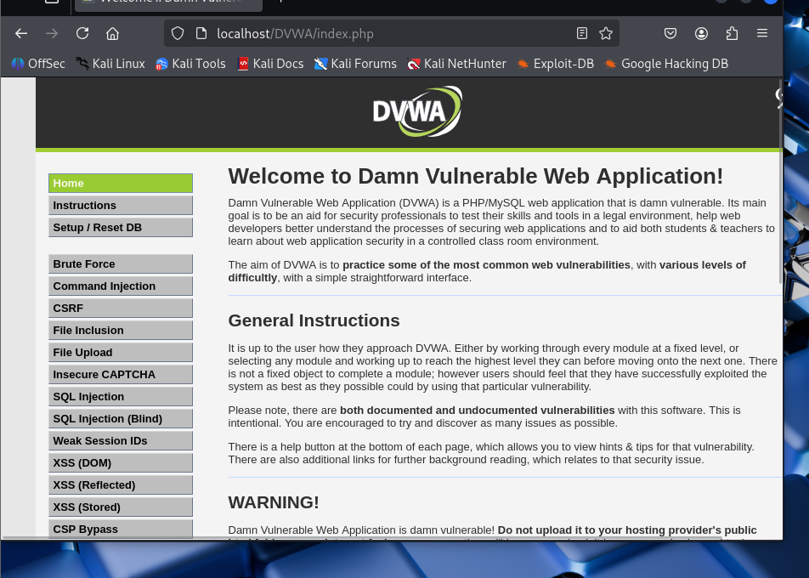
Task: Open Setup / Reset DB
Action: [121, 228]
